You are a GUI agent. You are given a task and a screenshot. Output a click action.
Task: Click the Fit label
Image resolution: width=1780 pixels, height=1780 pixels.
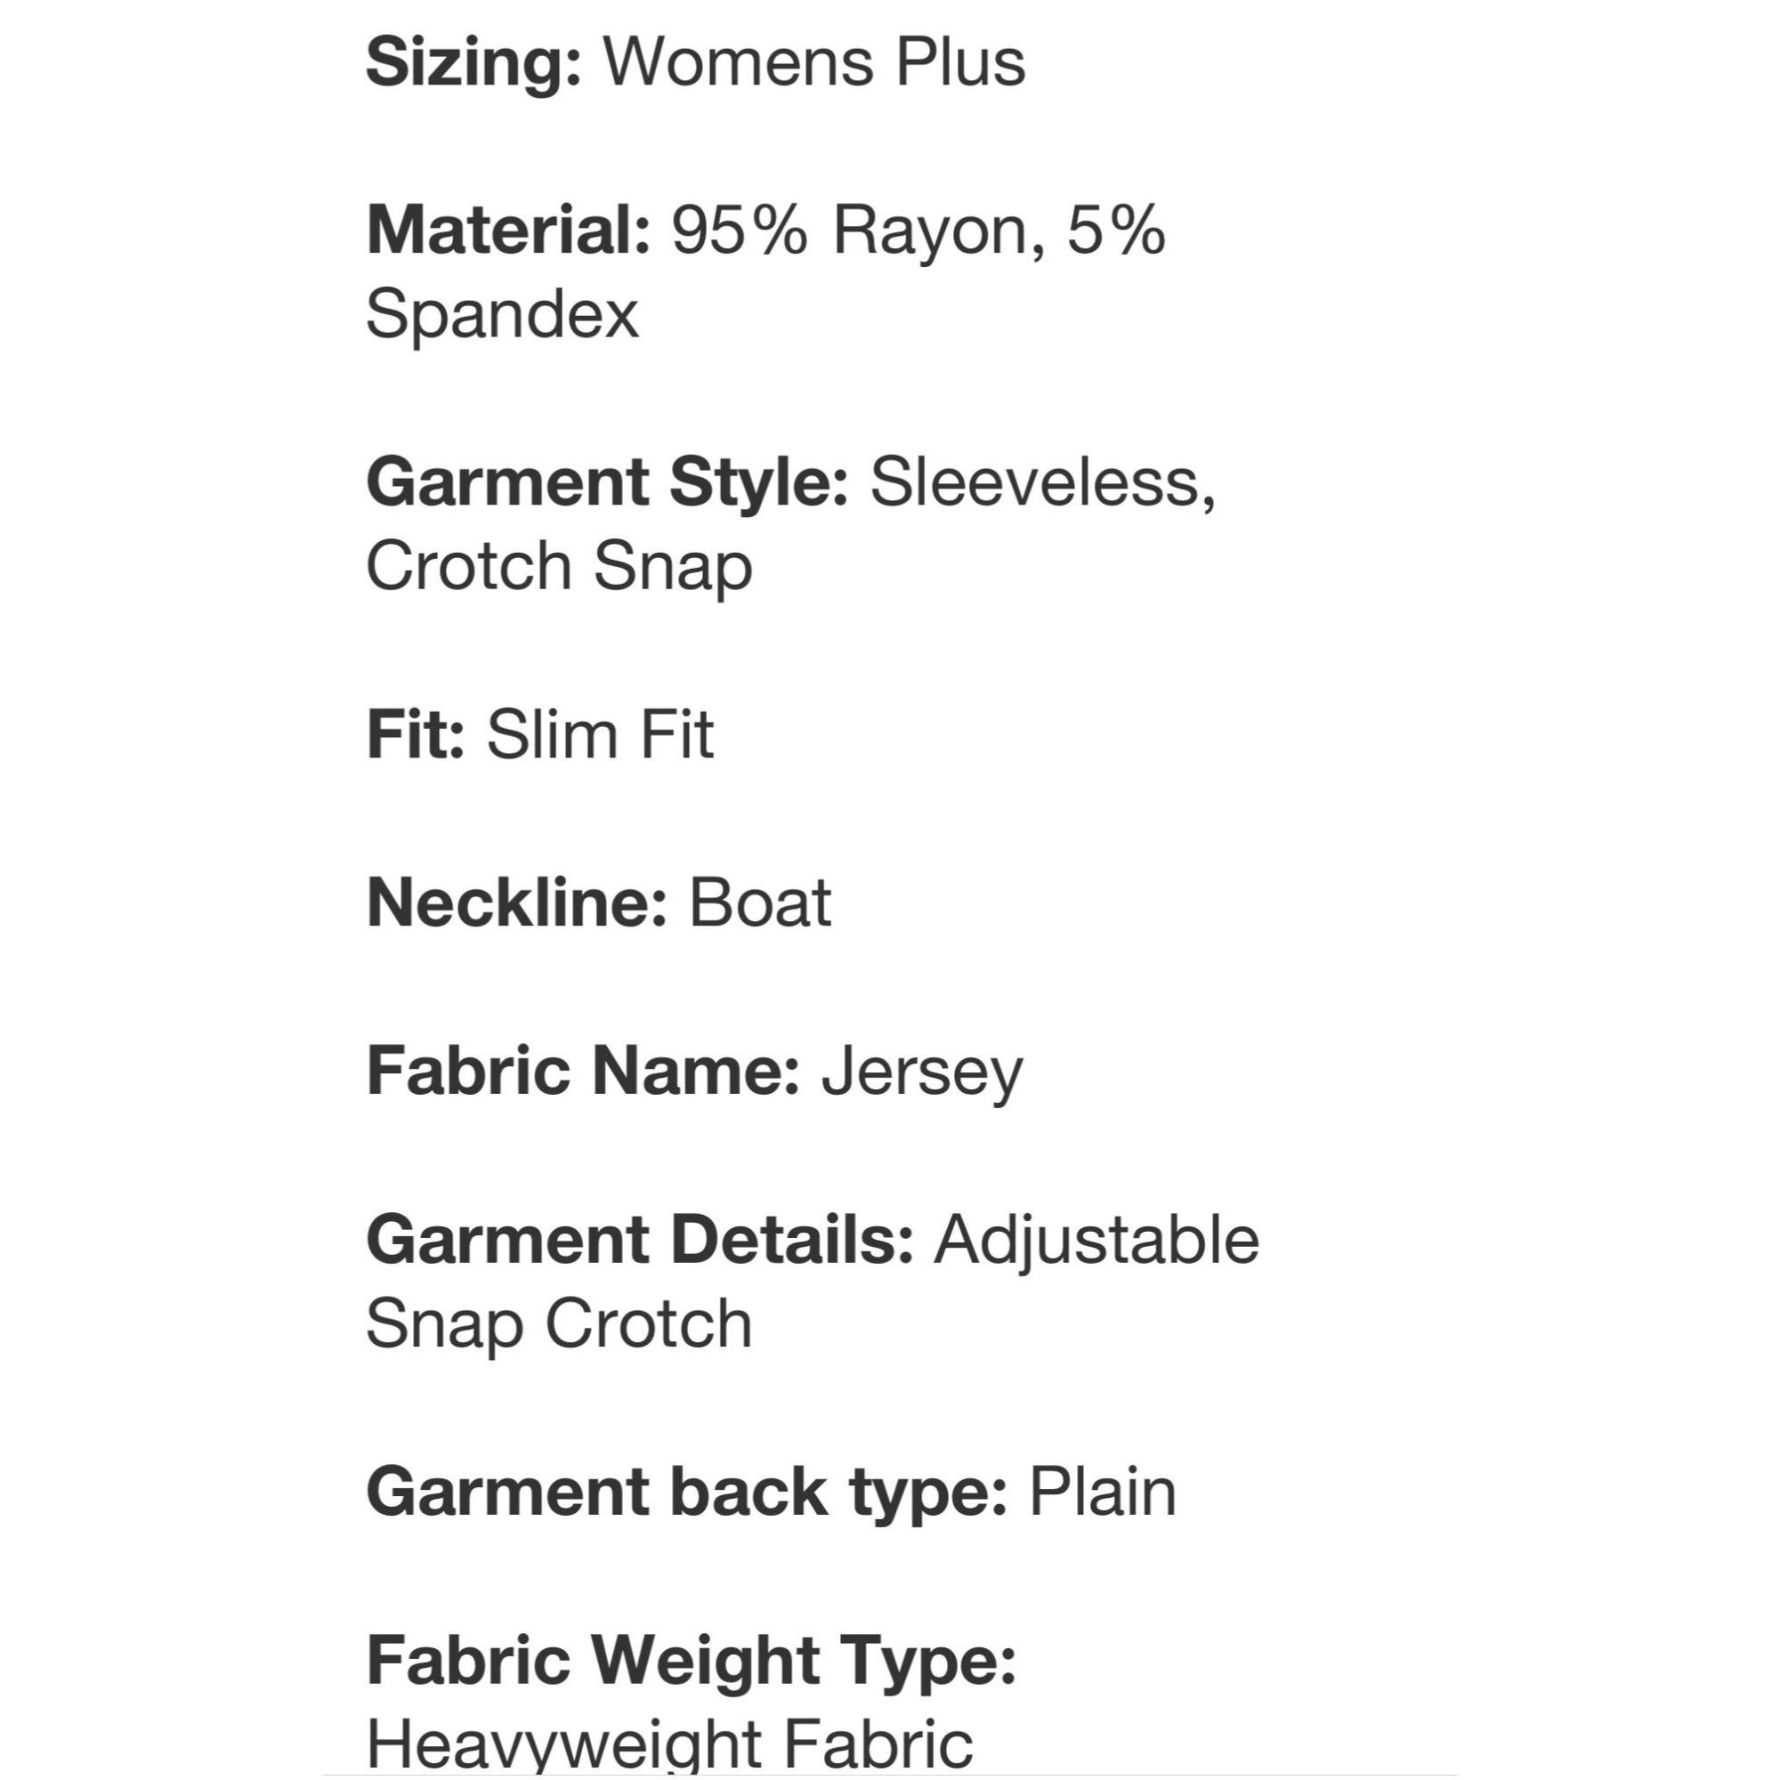pyautogui.click(x=416, y=735)
